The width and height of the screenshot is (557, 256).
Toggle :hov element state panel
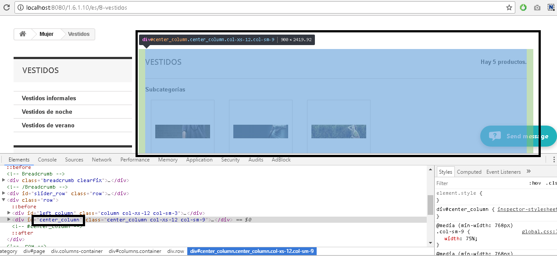pyautogui.click(x=535, y=183)
